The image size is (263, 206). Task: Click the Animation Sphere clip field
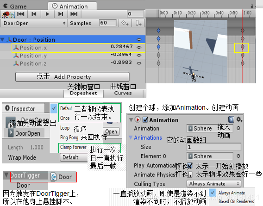coord(210,128)
